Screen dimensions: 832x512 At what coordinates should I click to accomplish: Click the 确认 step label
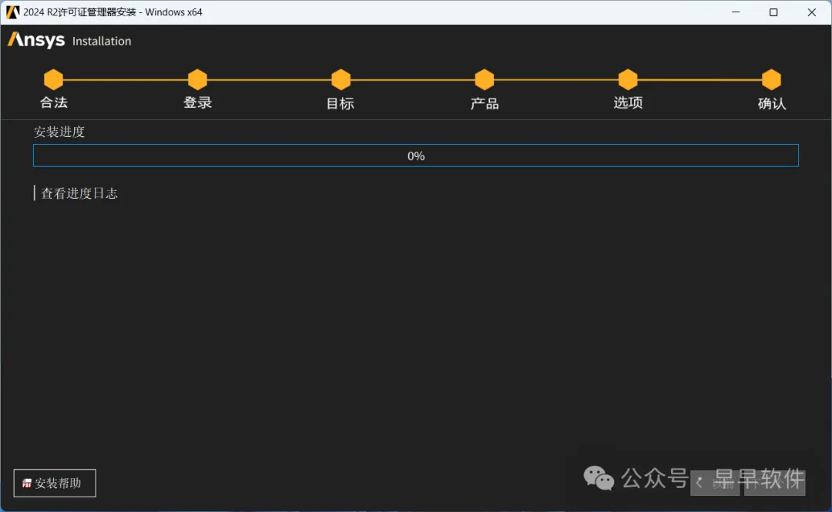[771, 103]
